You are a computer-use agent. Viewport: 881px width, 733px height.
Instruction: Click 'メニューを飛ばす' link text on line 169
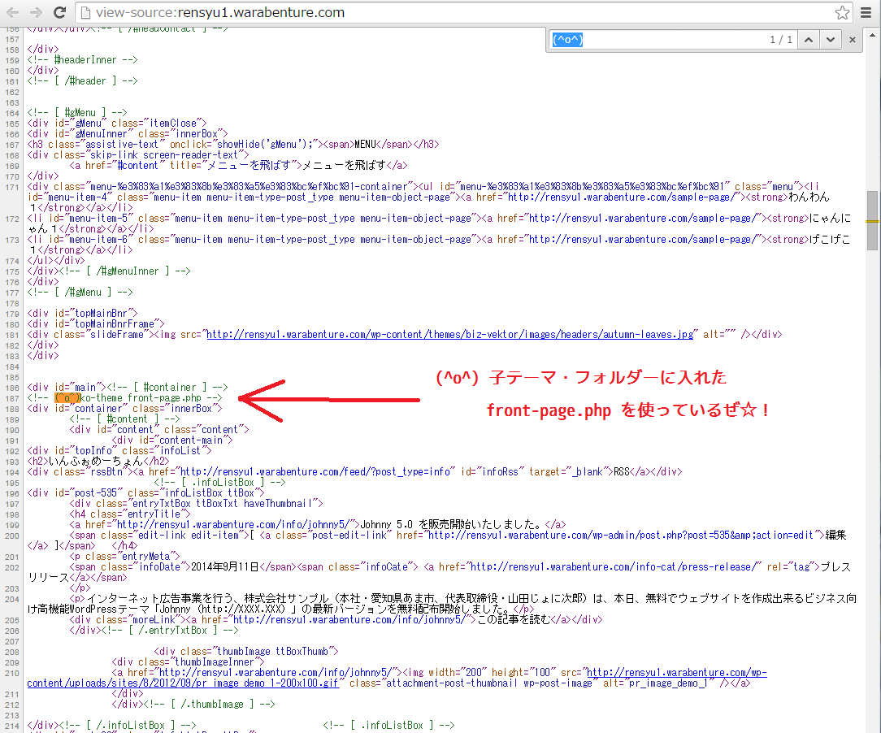click(345, 165)
